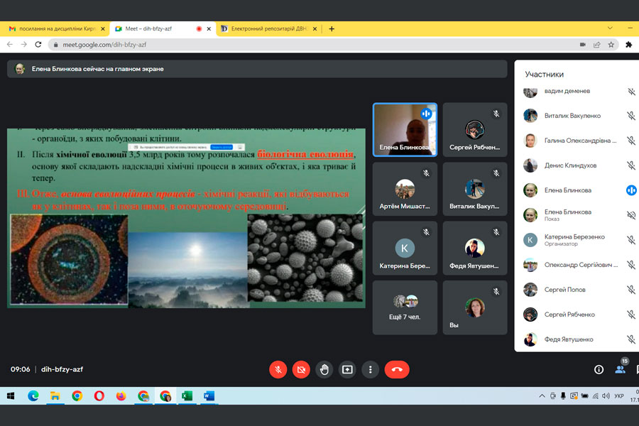Open Excel from taskbar
This screenshot has height=426, width=639.
[x=187, y=396]
